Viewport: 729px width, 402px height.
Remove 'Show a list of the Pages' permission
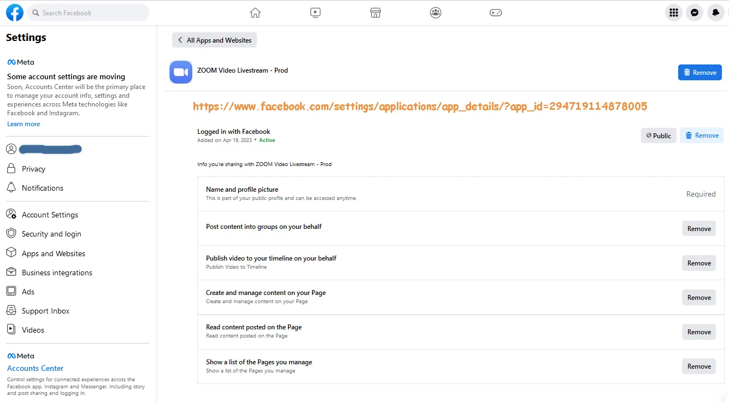[x=699, y=366]
